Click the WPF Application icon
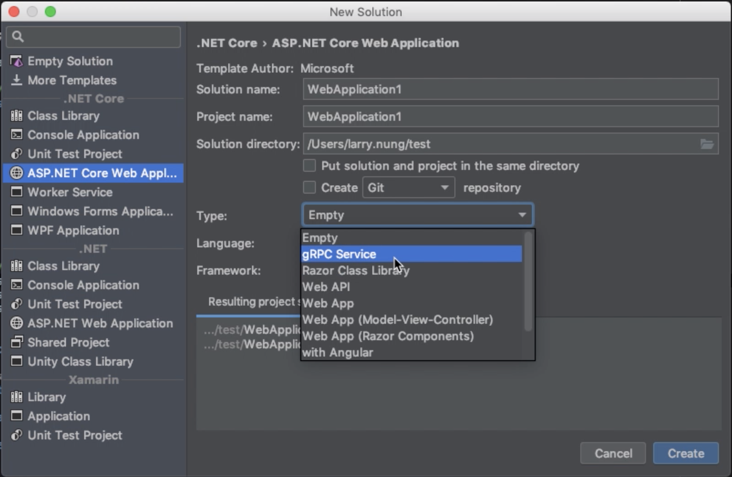Image resolution: width=732 pixels, height=477 pixels. [x=17, y=231]
